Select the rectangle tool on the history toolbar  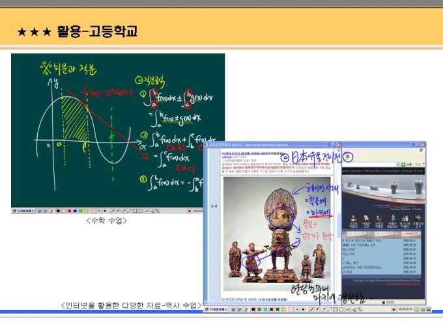336,309
